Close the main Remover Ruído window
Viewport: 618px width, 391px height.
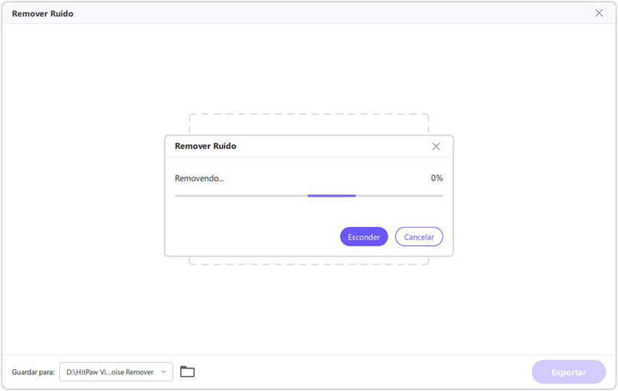click(x=598, y=13)
